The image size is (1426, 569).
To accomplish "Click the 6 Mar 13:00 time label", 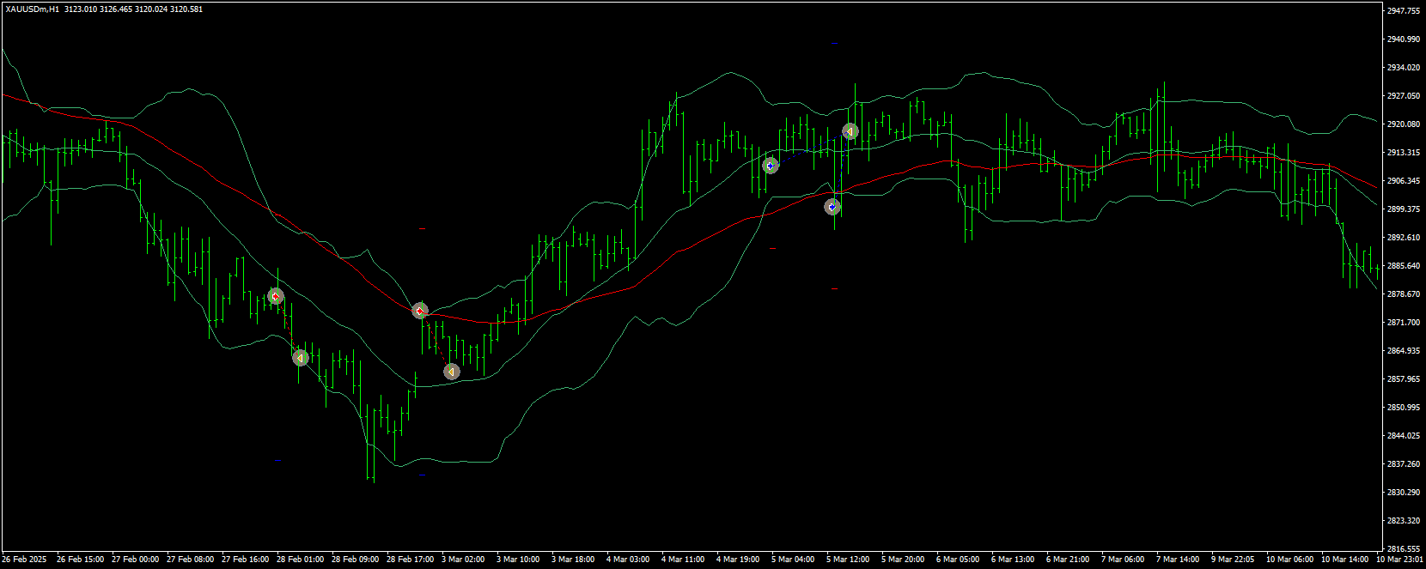I will click(1013, 560).
